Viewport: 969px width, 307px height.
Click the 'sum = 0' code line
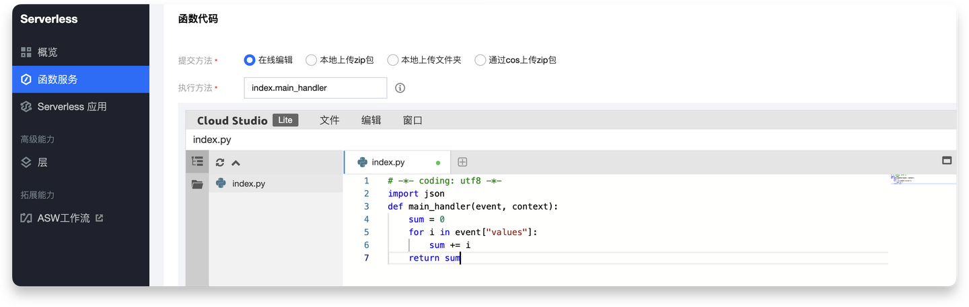click(x=427, y=219)
